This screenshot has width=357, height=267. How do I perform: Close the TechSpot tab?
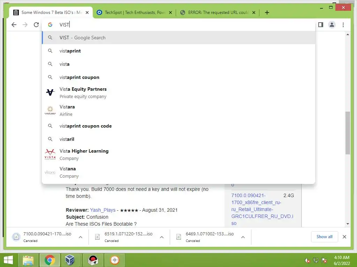[170, 13]
